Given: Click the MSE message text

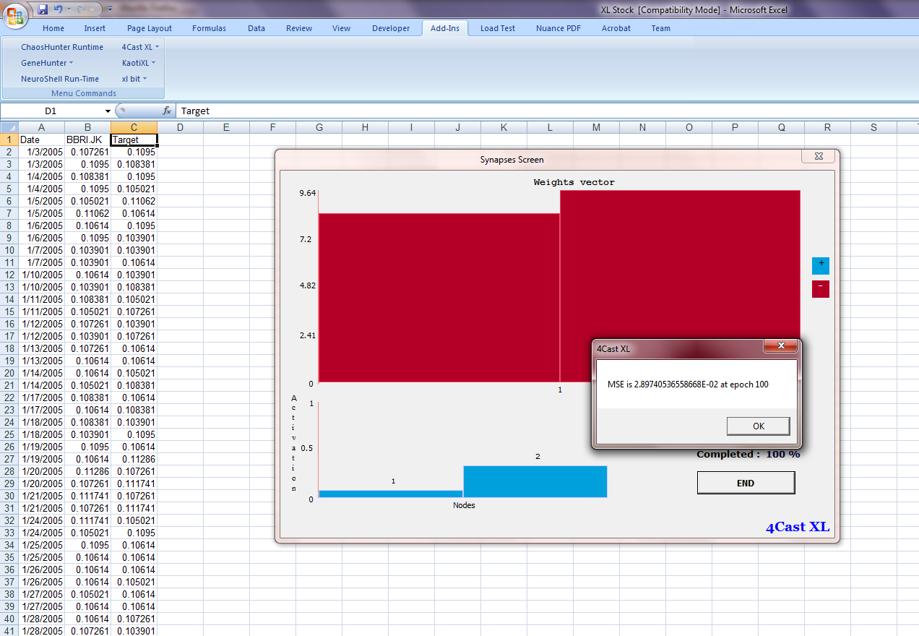Looking at the screenshot, I should point(688,384).
